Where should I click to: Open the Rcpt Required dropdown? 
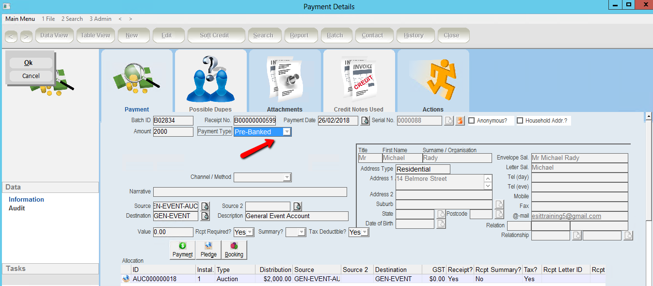tap(250, 232)
